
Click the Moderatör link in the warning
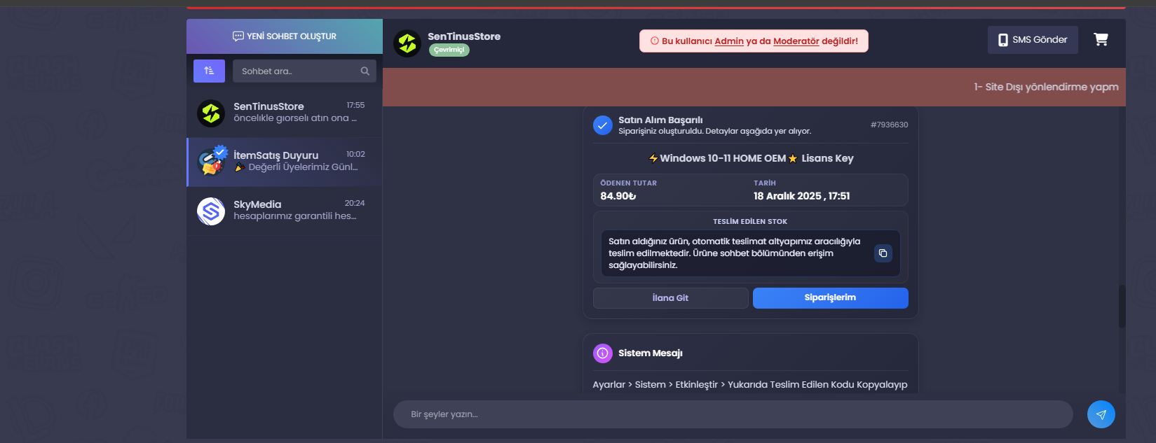pos(796,41)
